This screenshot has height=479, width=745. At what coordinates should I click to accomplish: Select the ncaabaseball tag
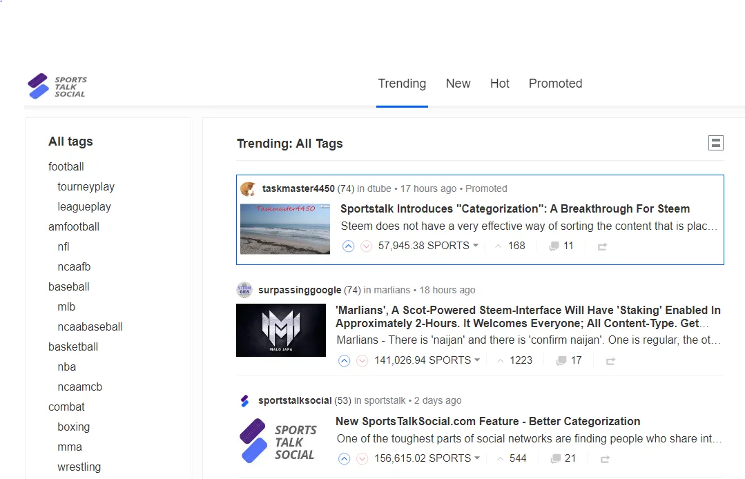tap(90, 327)
